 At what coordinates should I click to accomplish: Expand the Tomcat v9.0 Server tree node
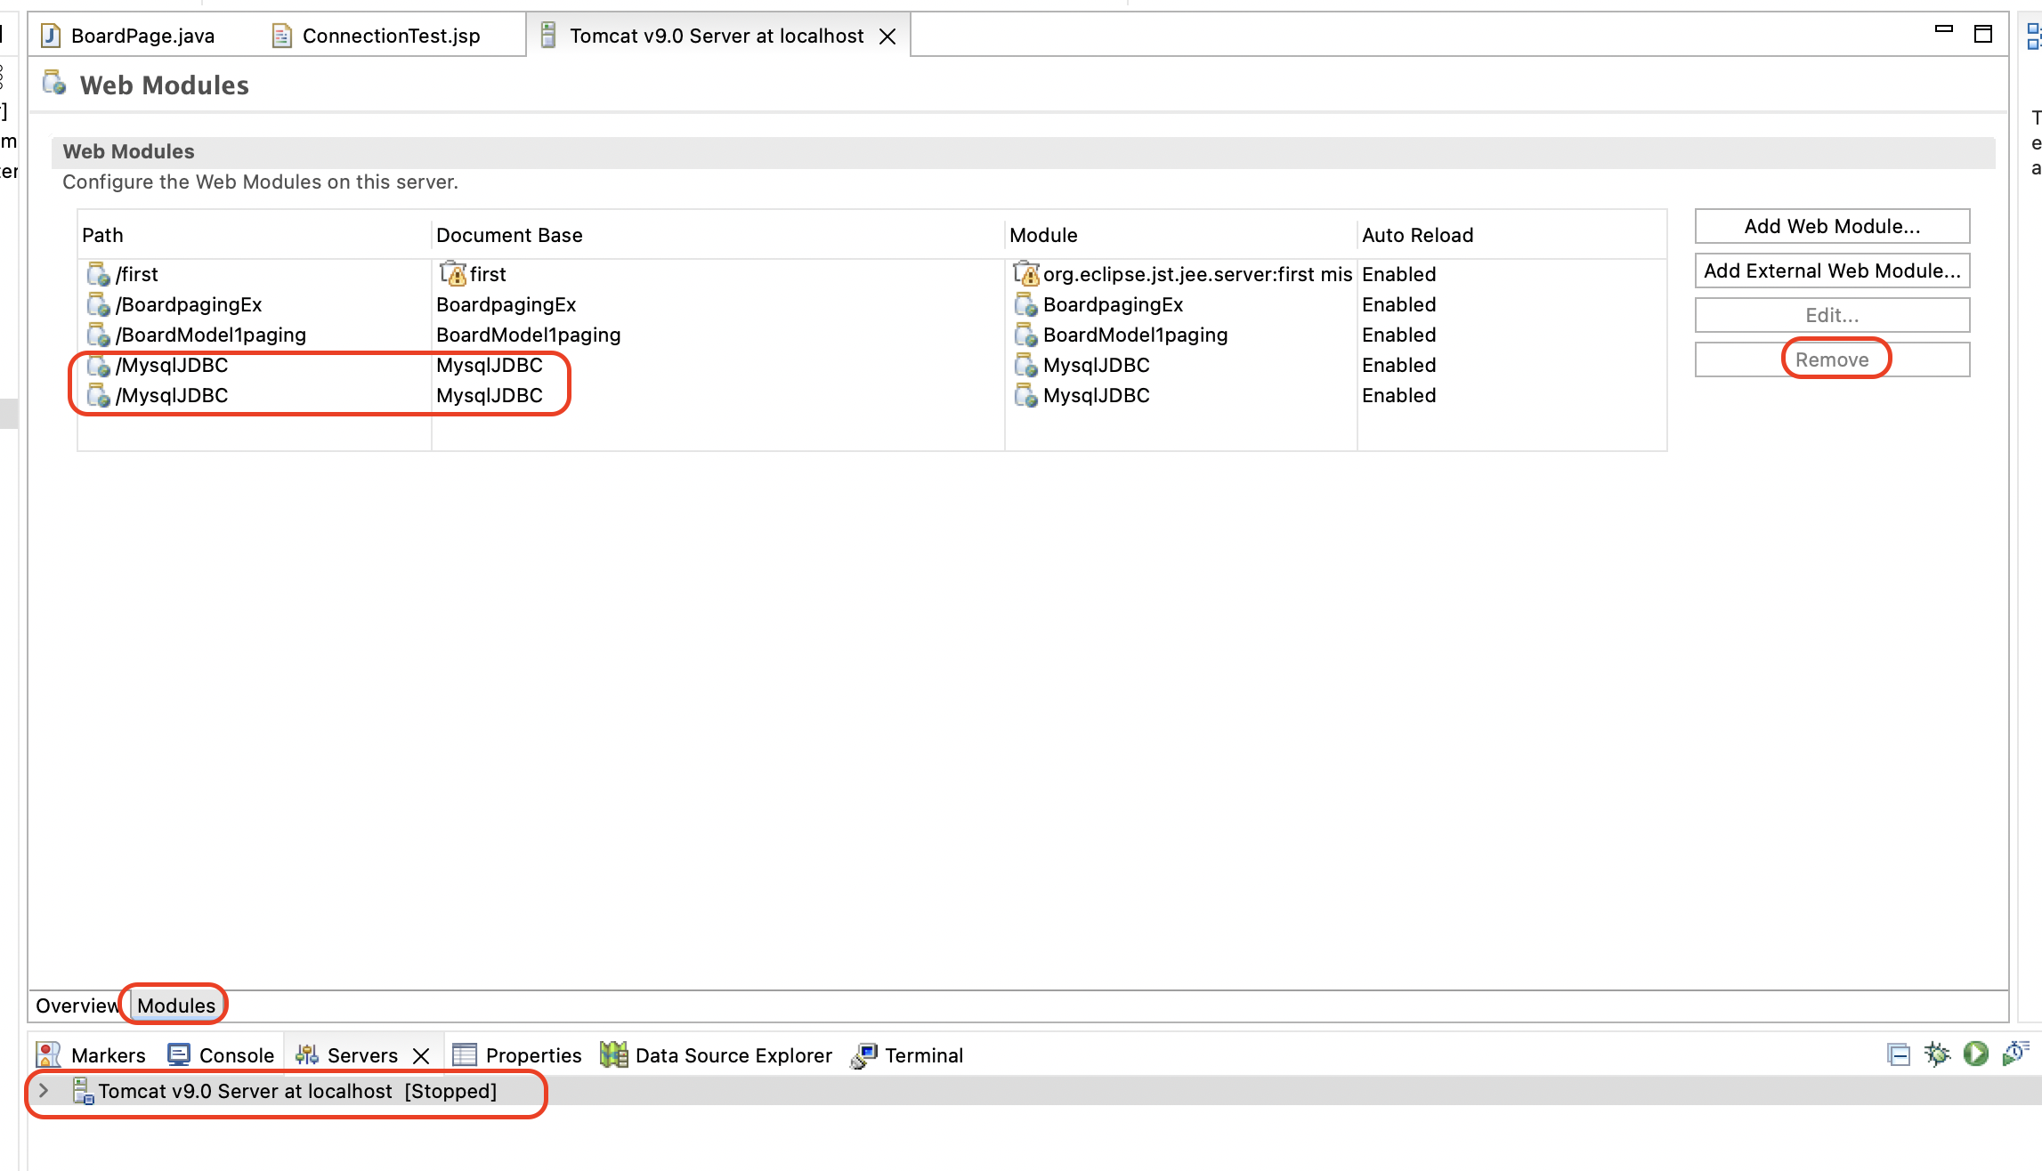click(44, 1091)
